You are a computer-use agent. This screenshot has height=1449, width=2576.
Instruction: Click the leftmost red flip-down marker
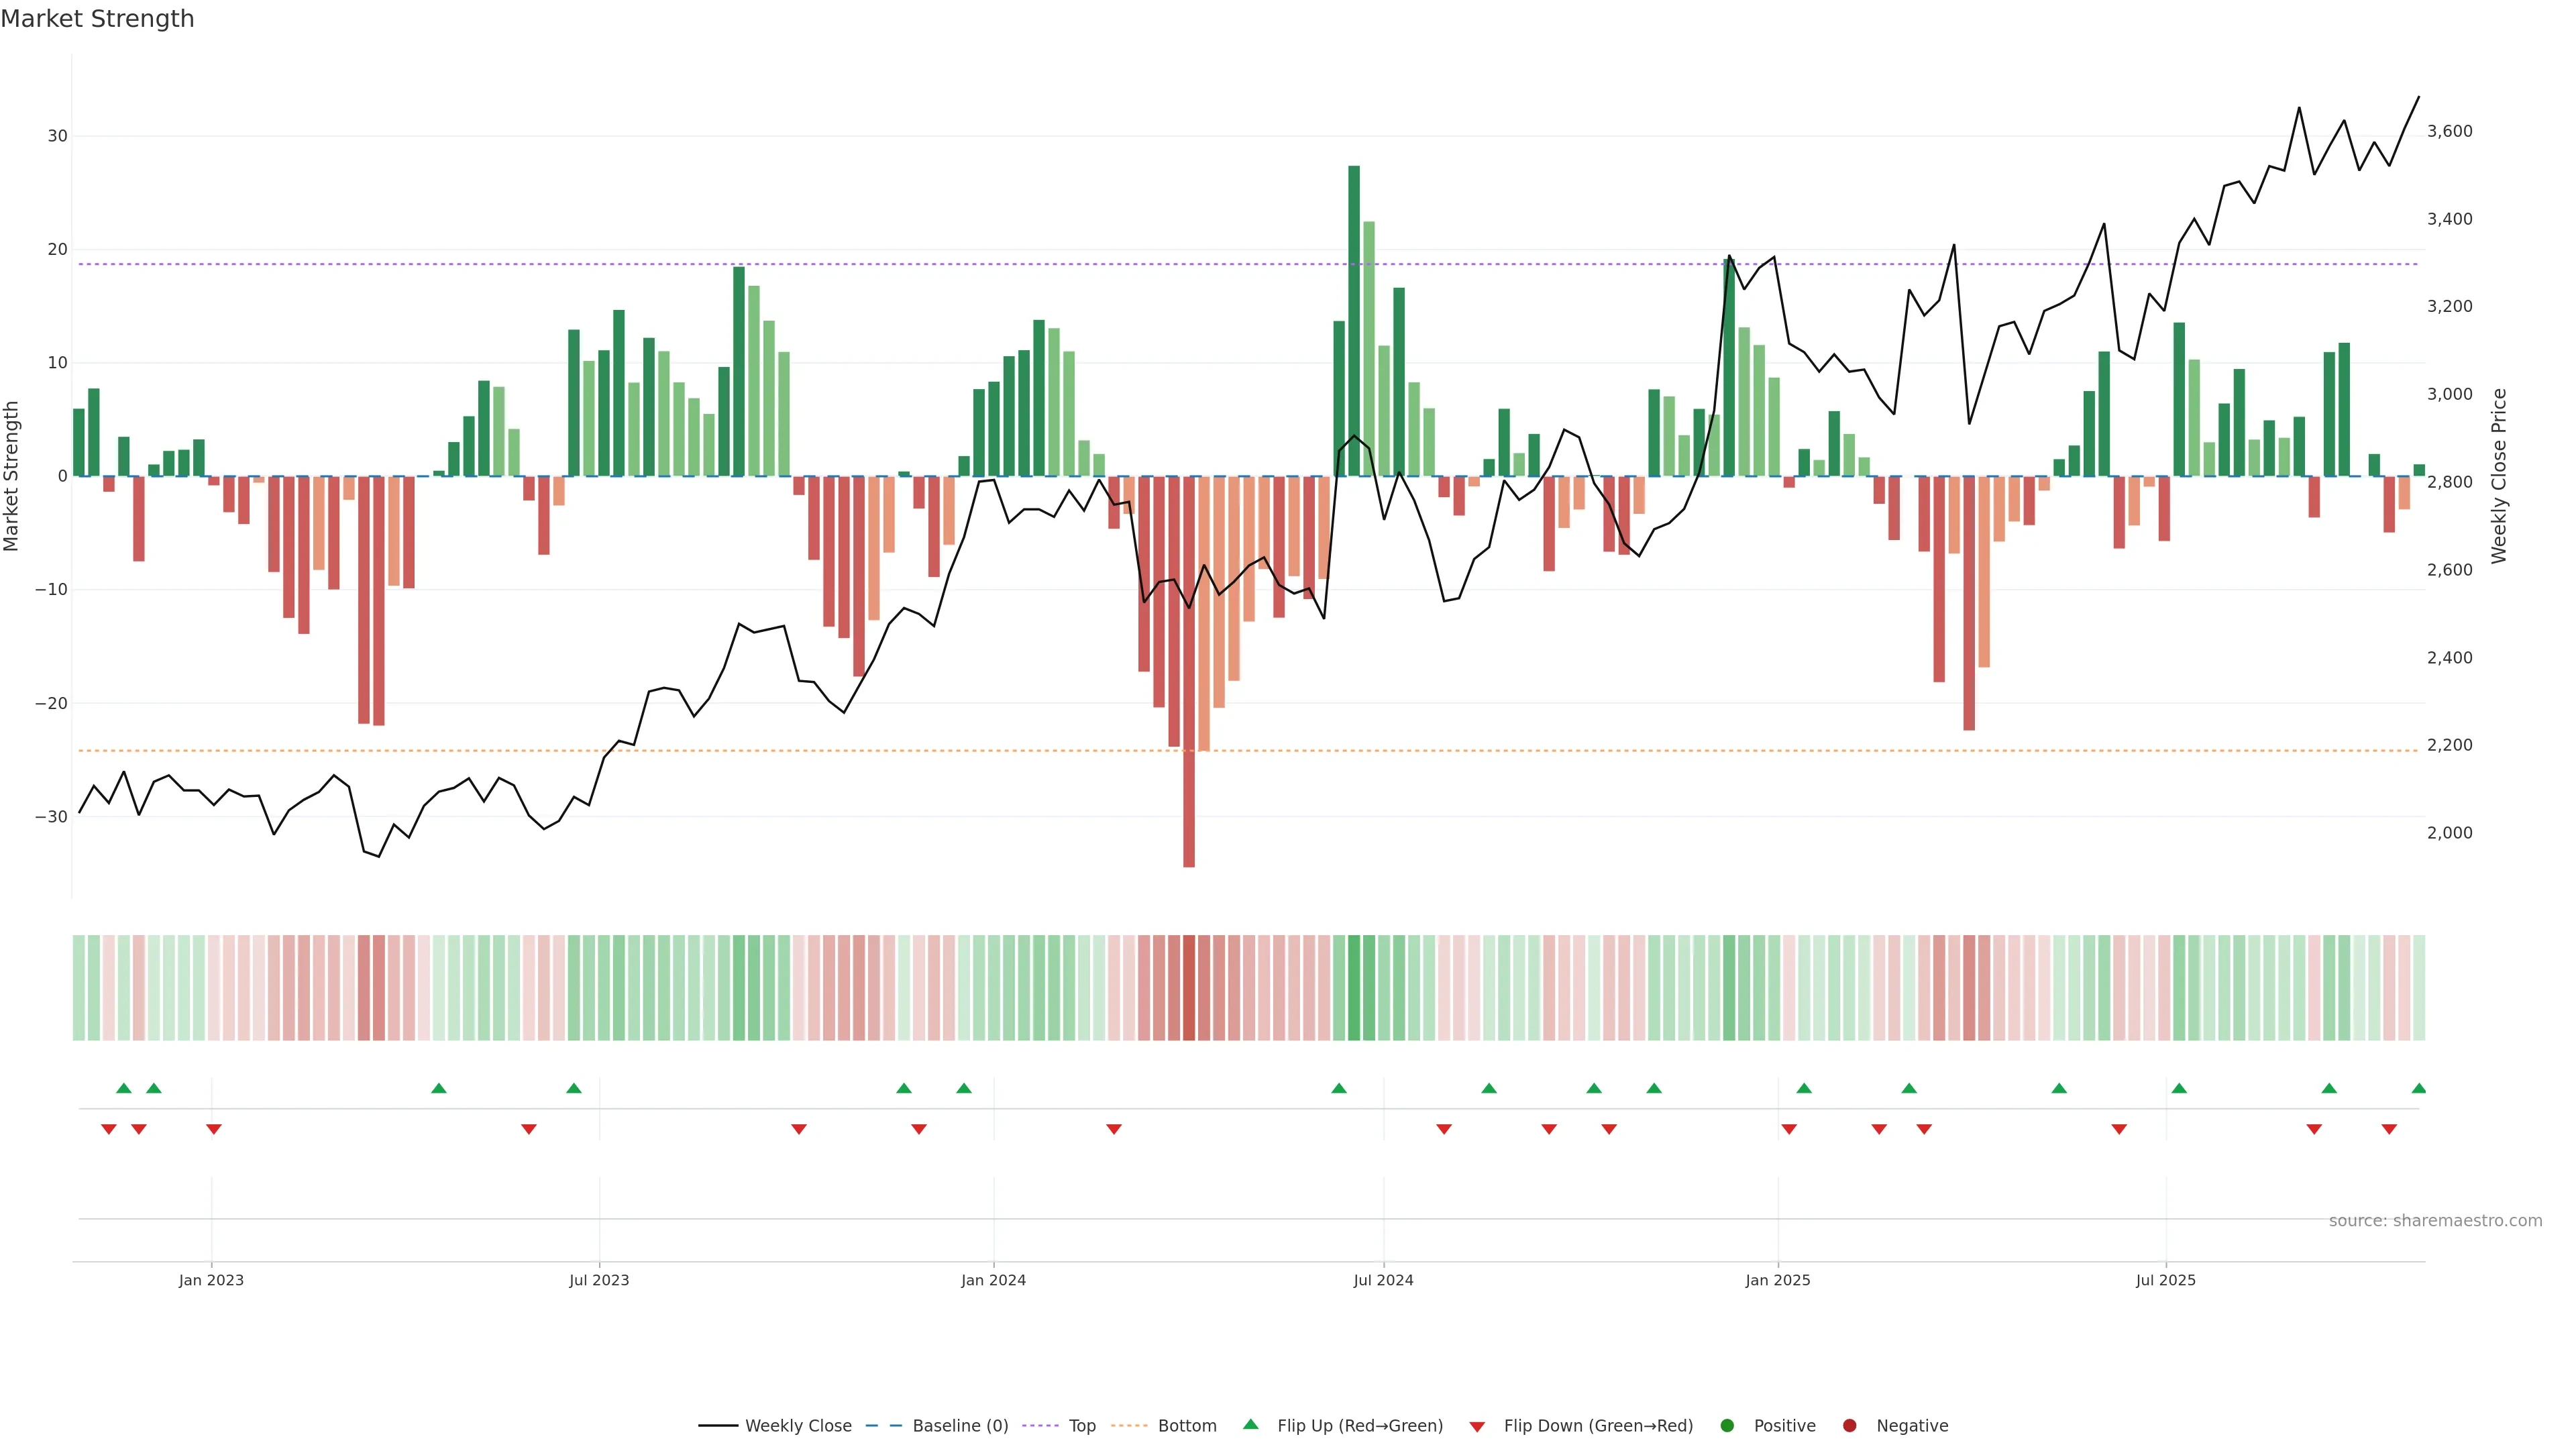pyautogui.click(x=109, y=1129)
